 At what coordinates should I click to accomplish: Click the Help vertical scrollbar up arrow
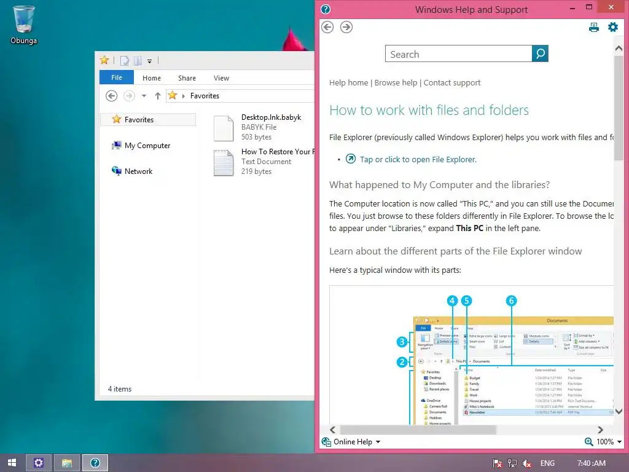coord(619,49)
